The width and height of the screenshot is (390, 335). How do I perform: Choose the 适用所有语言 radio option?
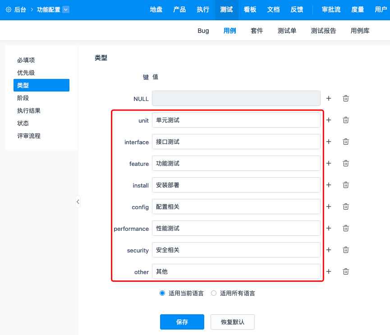coord(214,293)
